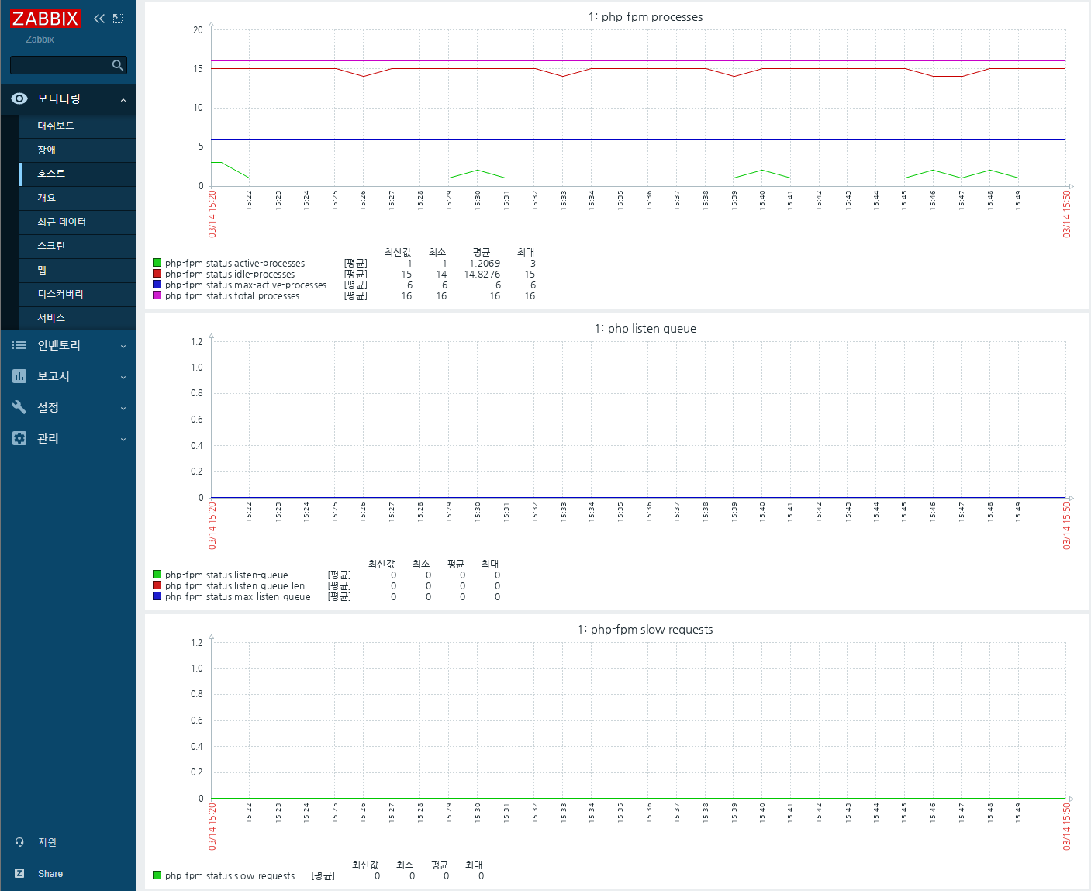Expand the 인벤토리 section chevron
The height and width of the screenshot is (891, 1091).
click(123, 345)
